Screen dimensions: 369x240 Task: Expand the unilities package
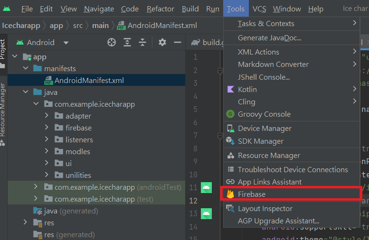coord(47,175)
